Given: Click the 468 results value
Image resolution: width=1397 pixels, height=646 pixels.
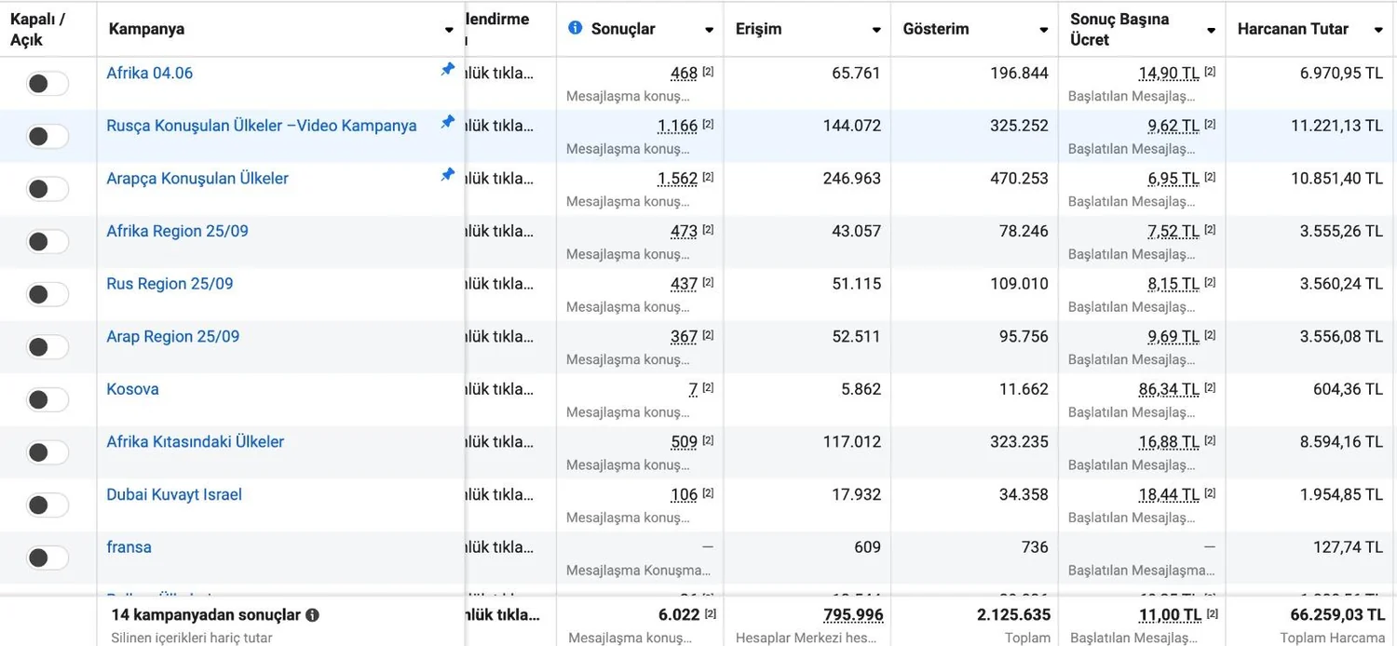Looking at the screenshot, I should click(x=684, y=74).
